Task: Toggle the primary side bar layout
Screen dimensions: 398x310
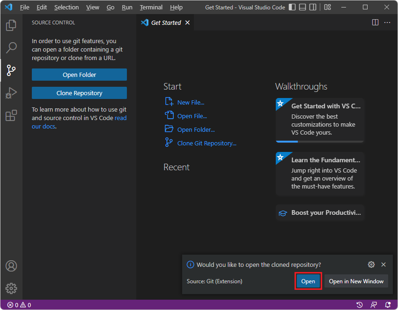Action: (292, 8)
